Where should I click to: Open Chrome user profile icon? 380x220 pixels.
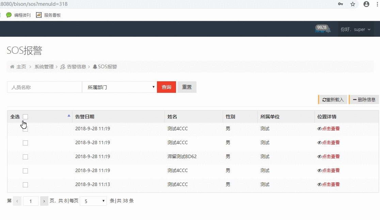tap(366, 4)
